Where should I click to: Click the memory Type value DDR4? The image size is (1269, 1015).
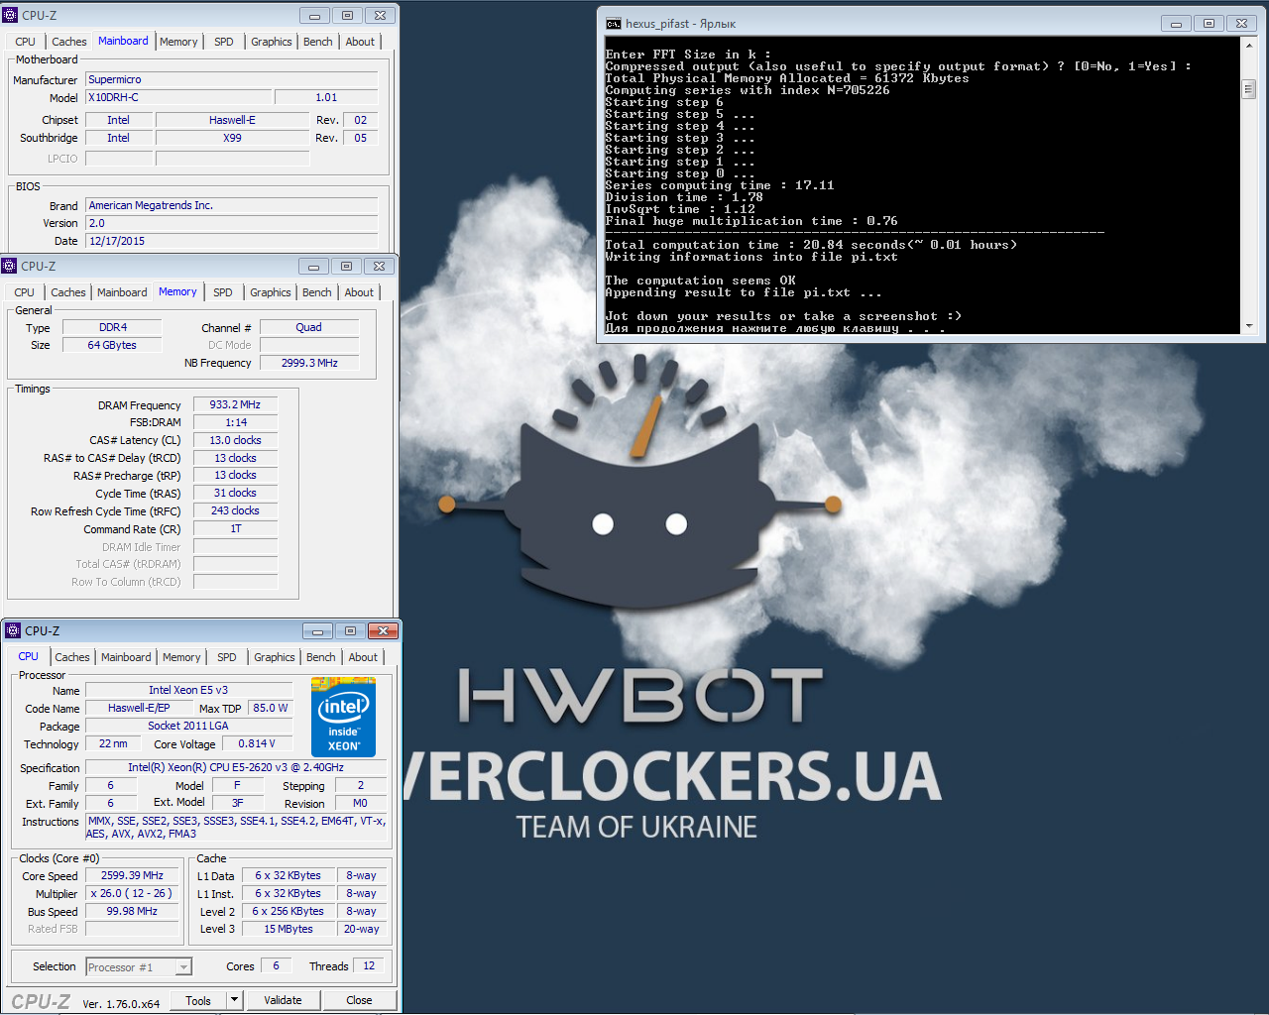[x=113, y=327]
